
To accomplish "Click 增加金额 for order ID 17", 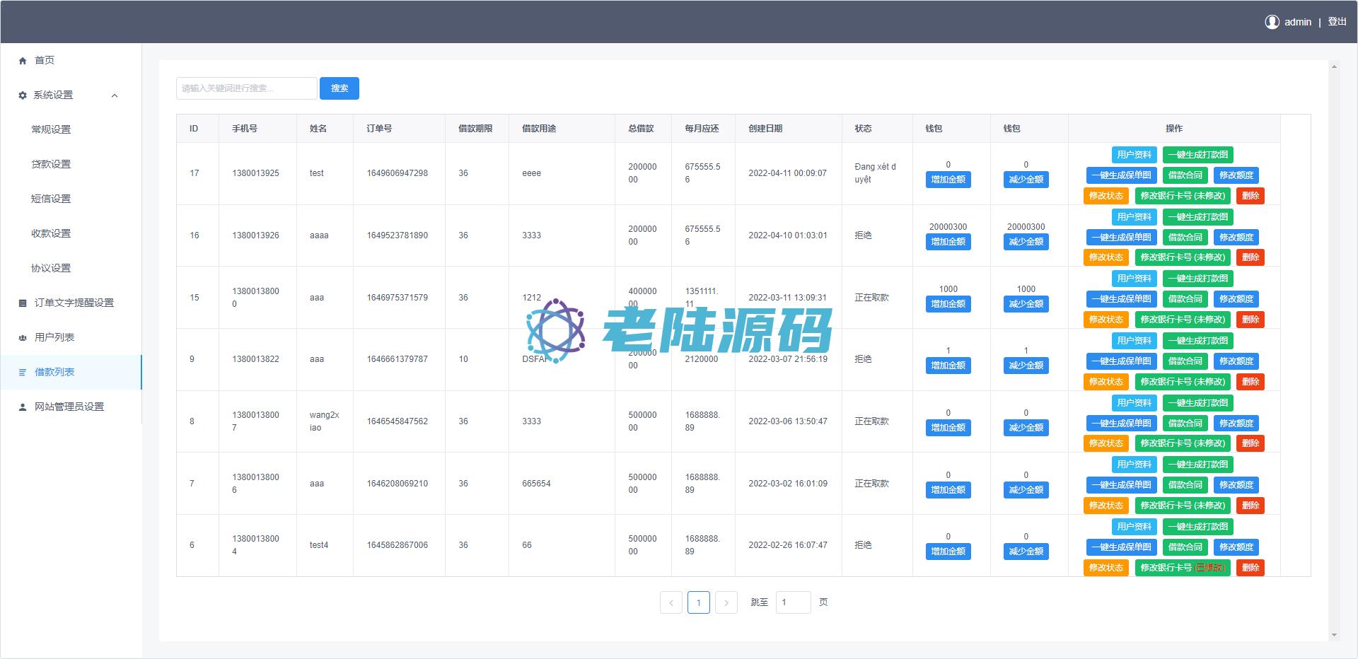I will coord(948,180).
